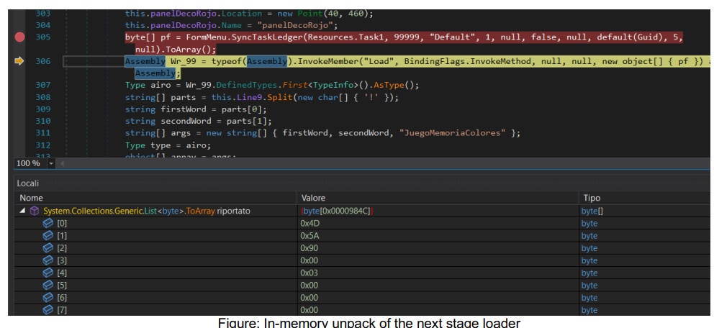The image size is (714, 328).
Task: Select the byte[0x0000984C] value cell
Action: pos(335,211)
